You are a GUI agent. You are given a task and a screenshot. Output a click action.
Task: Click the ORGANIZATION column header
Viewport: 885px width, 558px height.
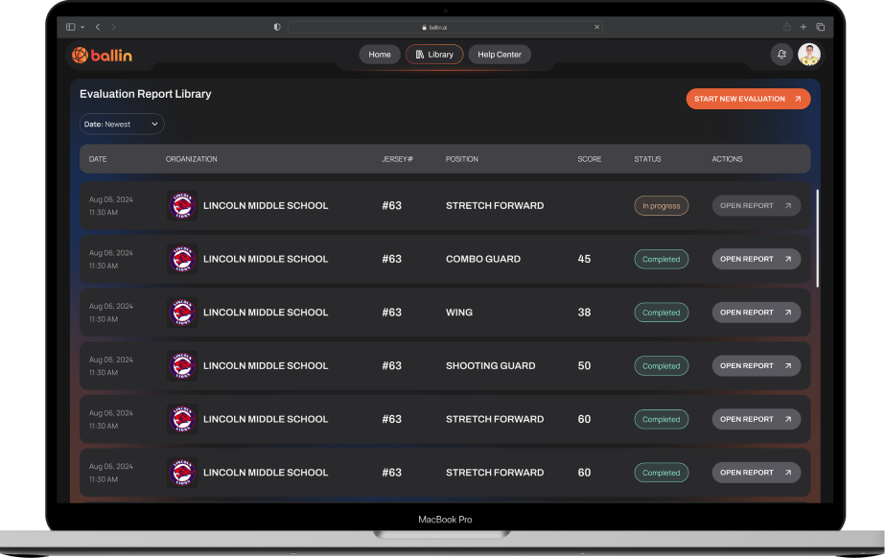(192, 159)
